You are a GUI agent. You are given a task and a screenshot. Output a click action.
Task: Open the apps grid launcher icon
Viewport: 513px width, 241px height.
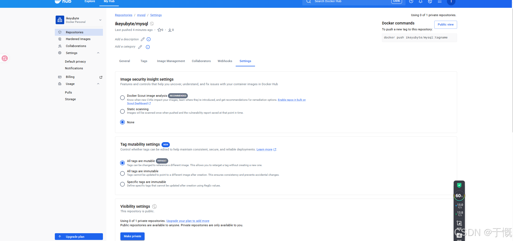[x=440, y=1]
